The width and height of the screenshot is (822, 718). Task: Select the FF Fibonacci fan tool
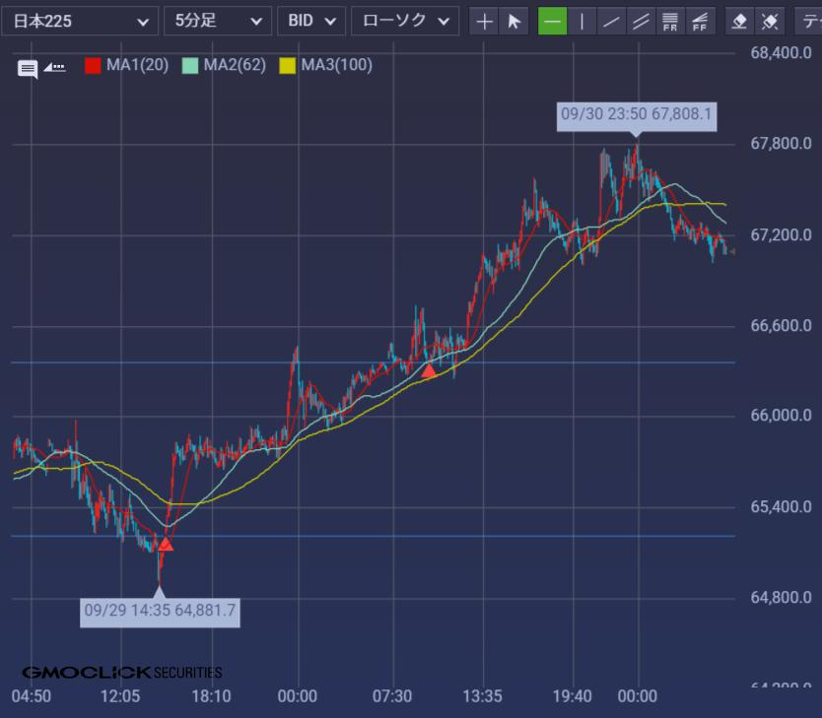[x=700, y=22]
